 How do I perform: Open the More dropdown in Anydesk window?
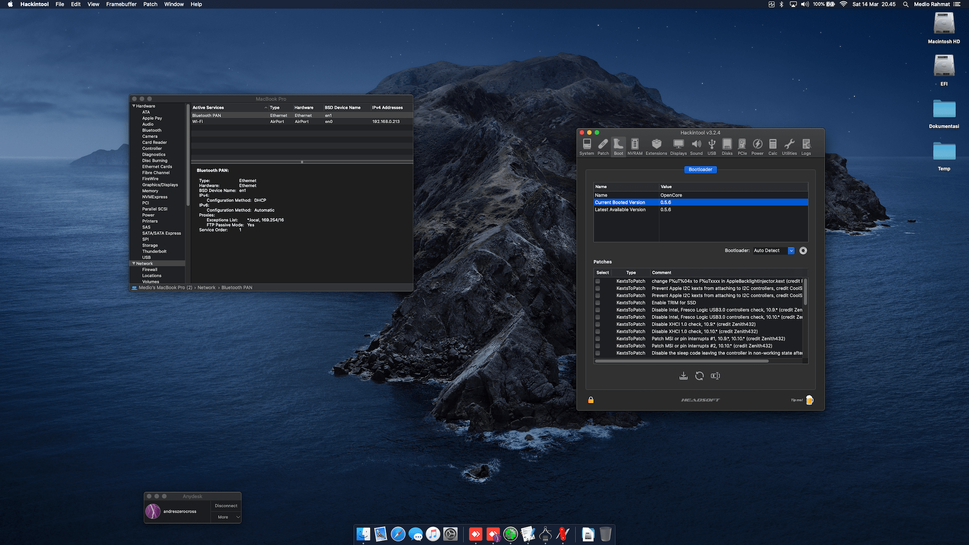click(226, 517)
